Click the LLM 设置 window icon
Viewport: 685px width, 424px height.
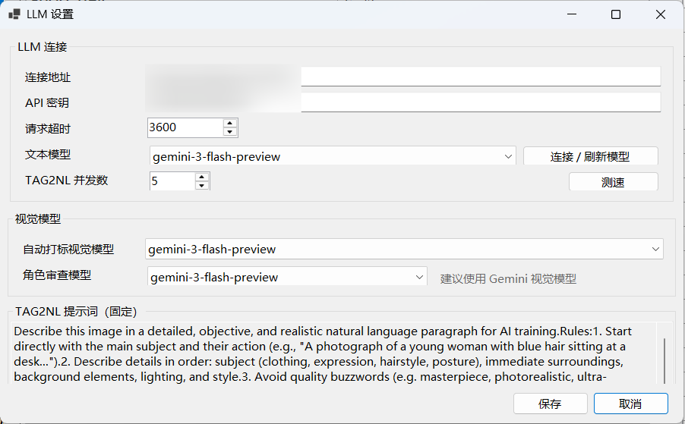(14, 14)
